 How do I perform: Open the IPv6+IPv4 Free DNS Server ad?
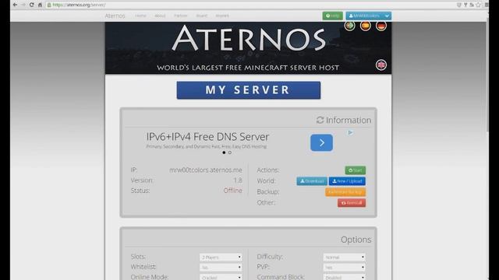[207, 137]
